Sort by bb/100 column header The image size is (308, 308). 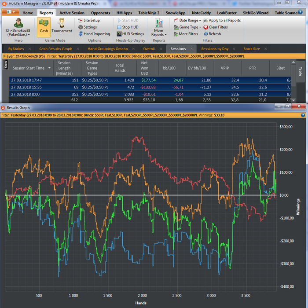(169, 68)
